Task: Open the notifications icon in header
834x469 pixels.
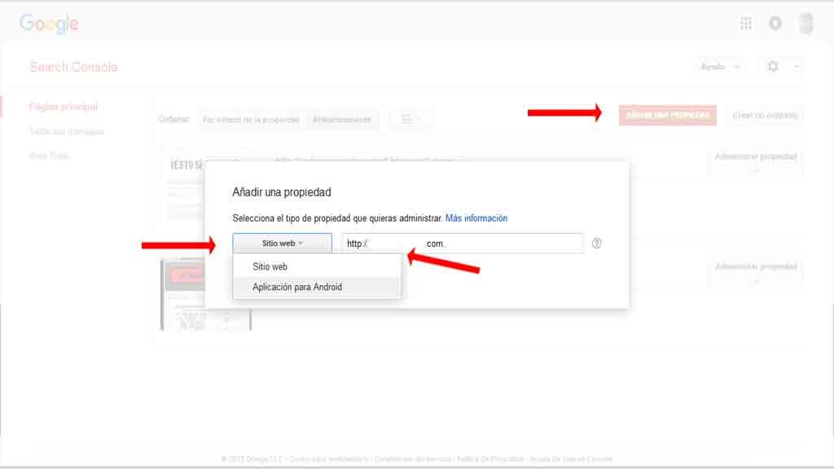Action: tap(775, 24)
